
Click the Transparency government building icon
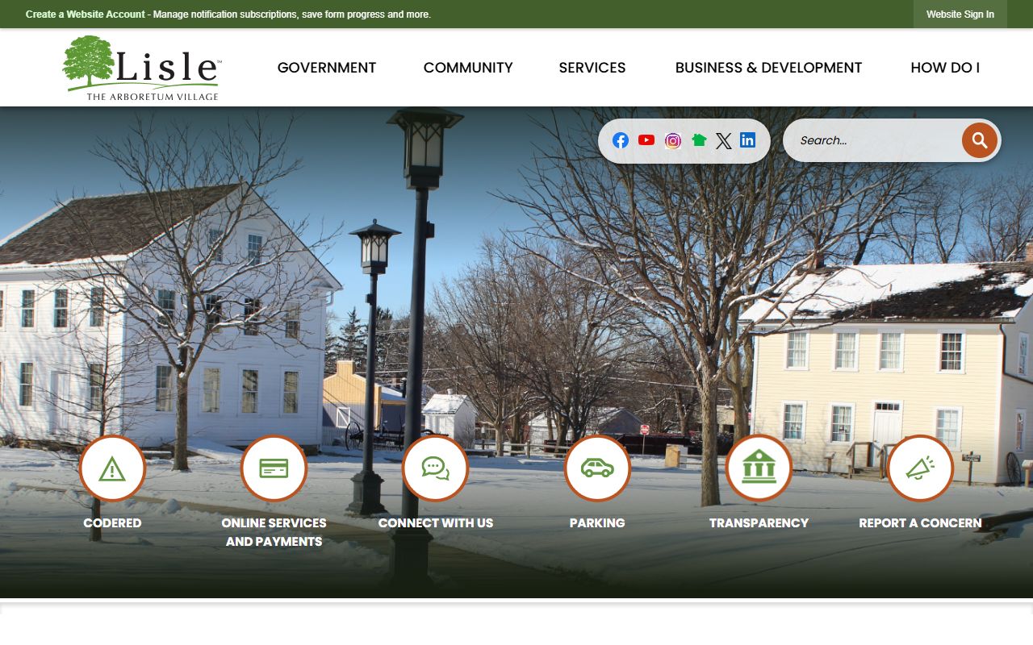click(759, 468)
